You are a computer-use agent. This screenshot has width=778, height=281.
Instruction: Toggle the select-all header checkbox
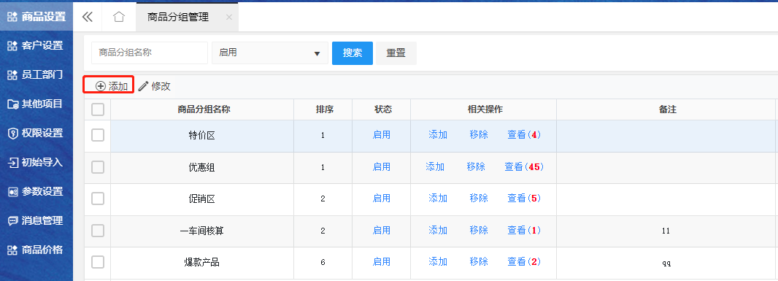click(98, 109)
